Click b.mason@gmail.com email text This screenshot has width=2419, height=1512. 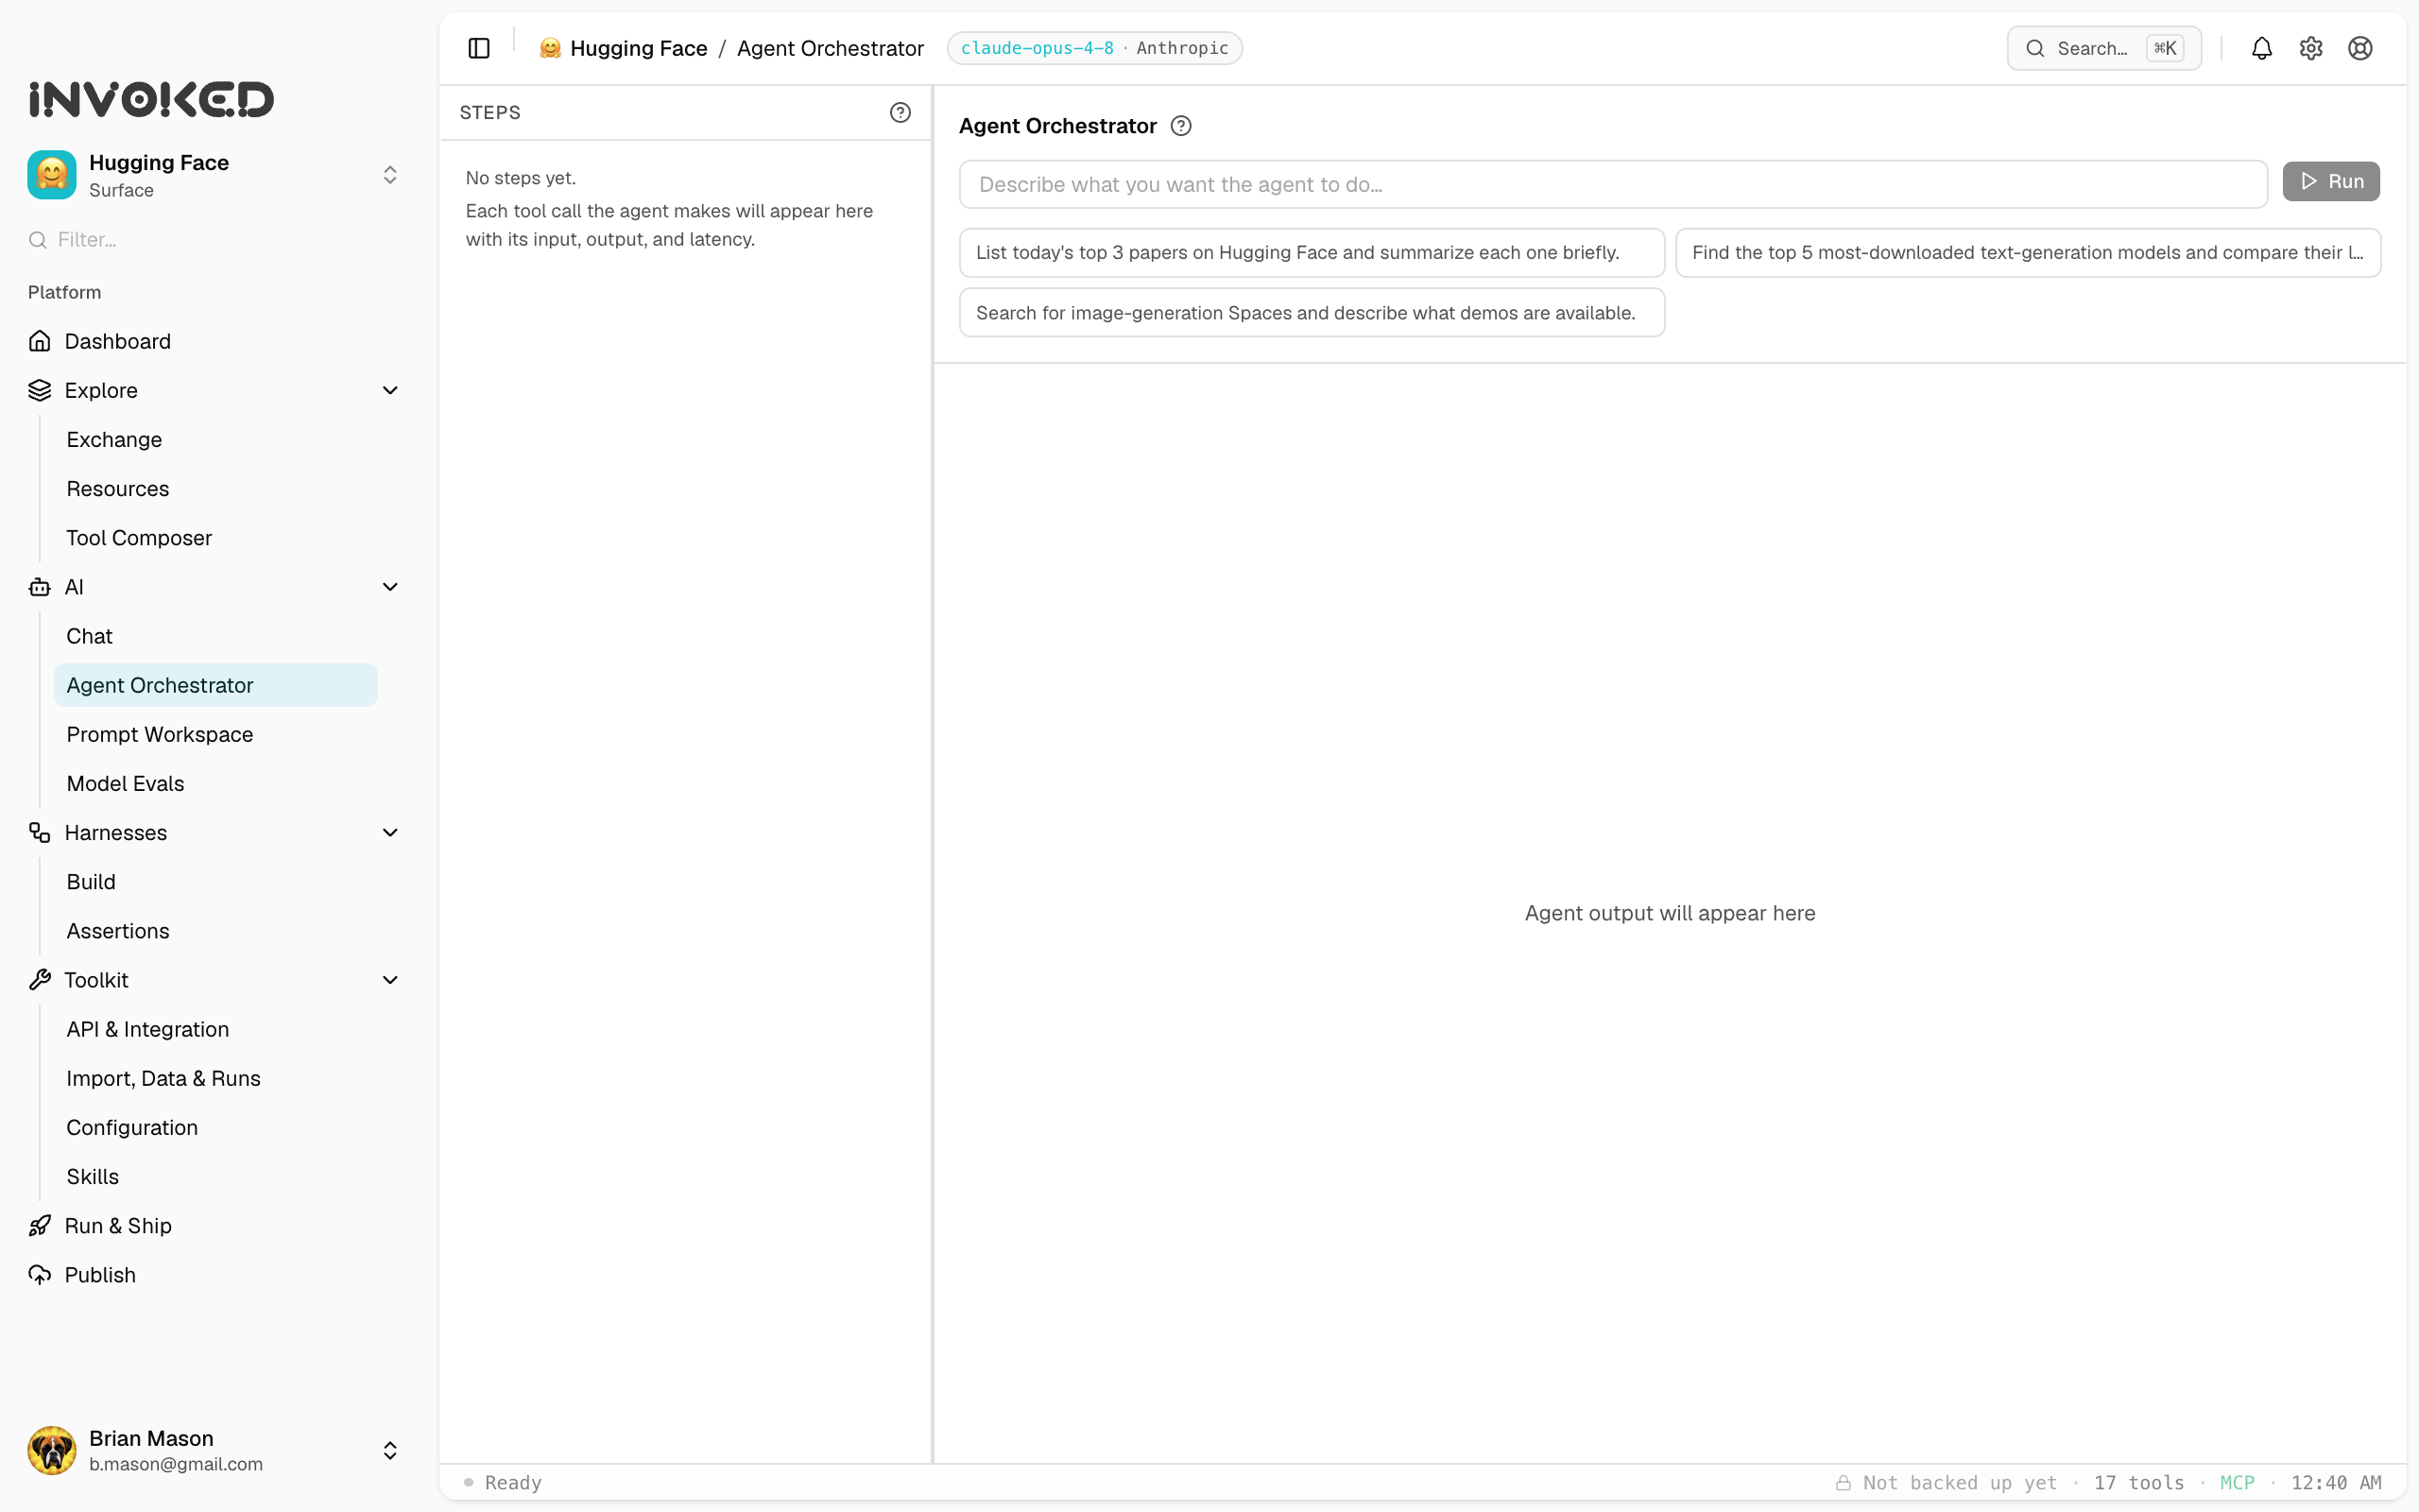tap(176, 1464)
